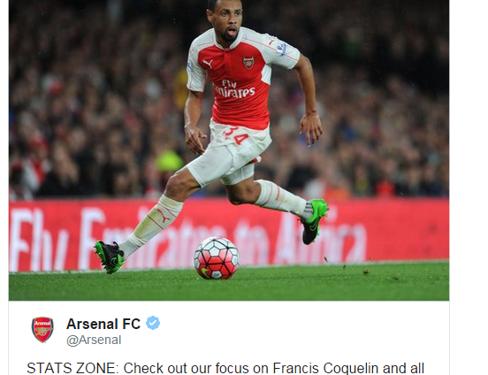Click the Puma logo on the sock
The image size is (488, 375).
click(163, 215)
